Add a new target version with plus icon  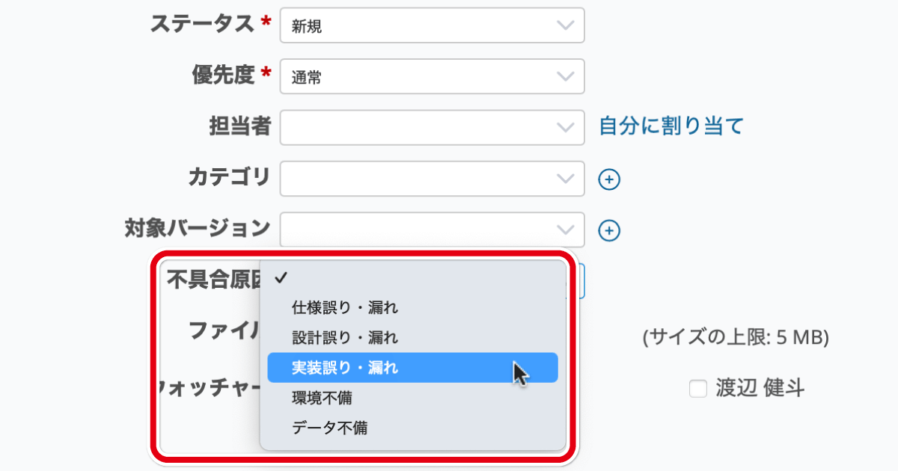click(x=610, y=231)
